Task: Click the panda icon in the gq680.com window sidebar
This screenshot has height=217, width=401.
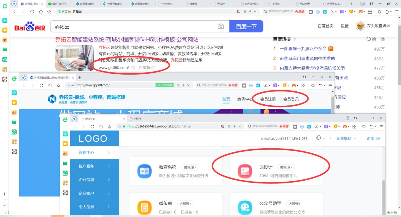Action: (x=14, y=152)
